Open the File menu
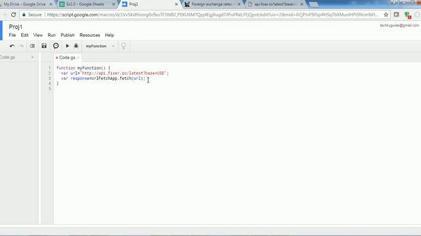 pos(12,35)
